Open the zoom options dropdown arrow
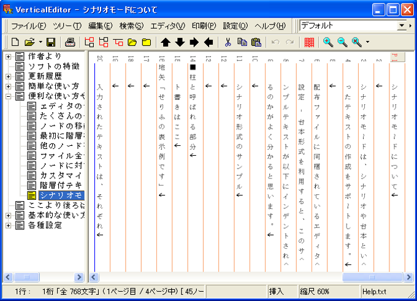 (x=367, y=42)
